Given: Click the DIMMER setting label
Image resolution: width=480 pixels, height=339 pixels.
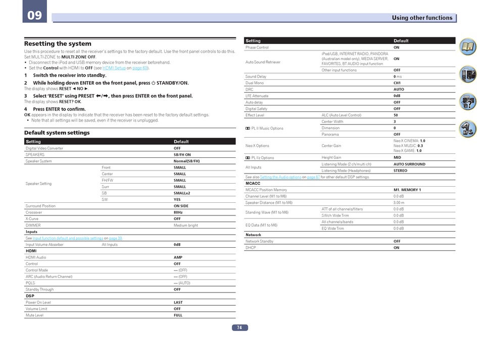Looking at the screenshot, I should pos(33,225).
